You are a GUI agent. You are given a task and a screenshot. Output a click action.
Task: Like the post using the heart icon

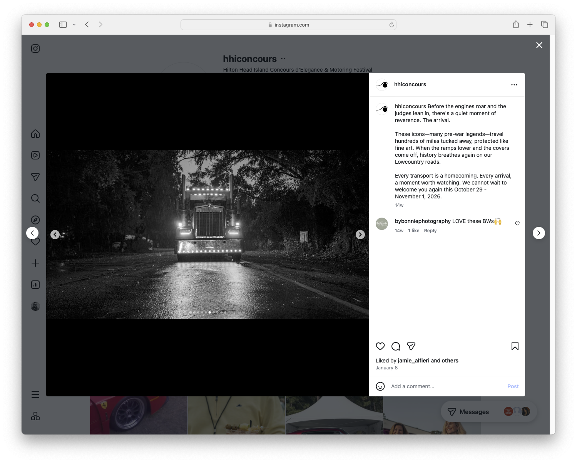click(x=380, y=346)
